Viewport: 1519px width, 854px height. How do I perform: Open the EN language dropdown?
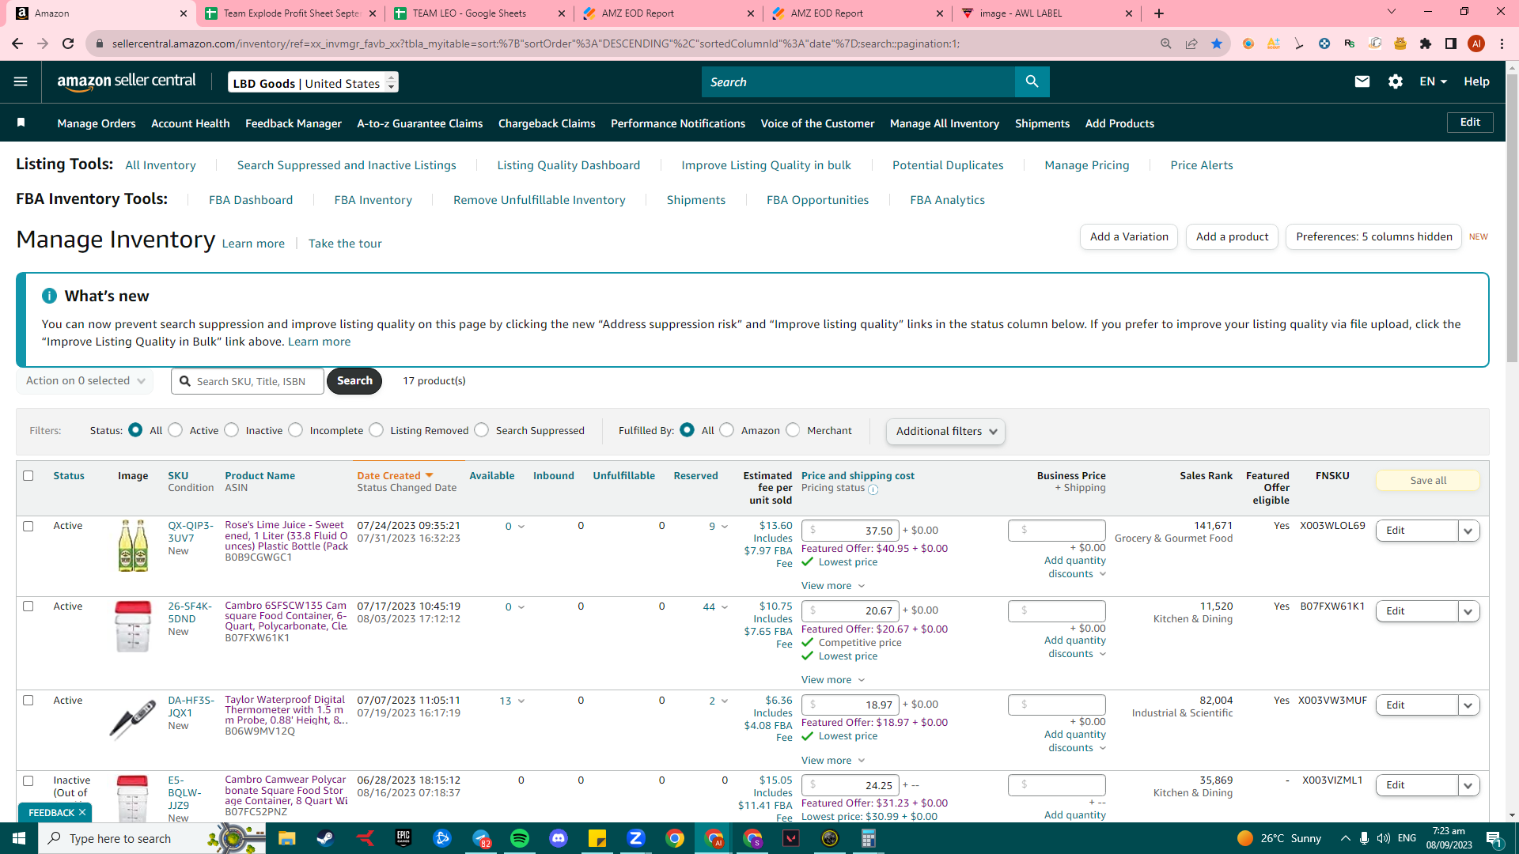point(1433,81)
